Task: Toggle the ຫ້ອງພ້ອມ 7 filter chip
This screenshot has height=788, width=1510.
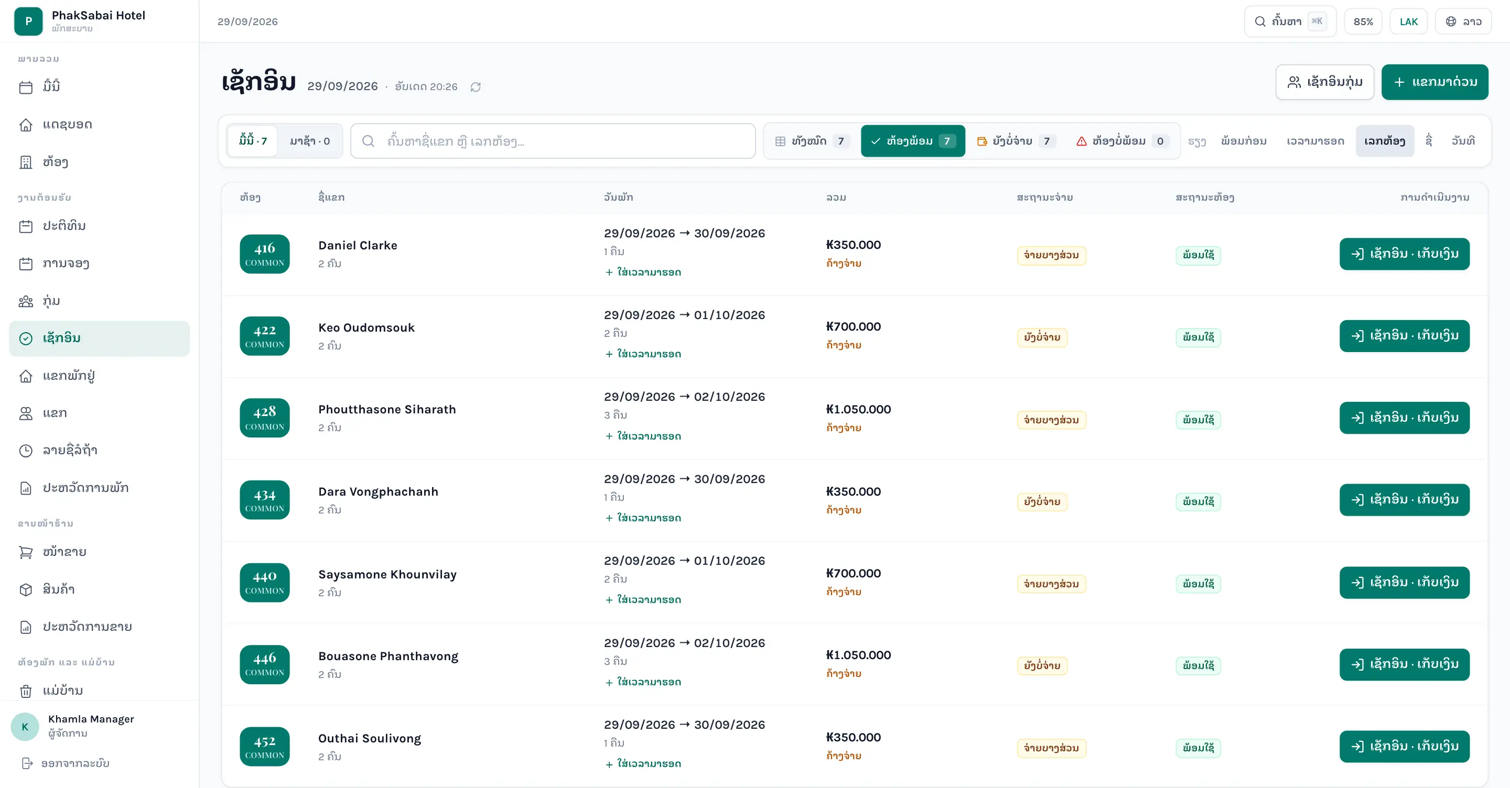Action: click(x=913, y=140)
